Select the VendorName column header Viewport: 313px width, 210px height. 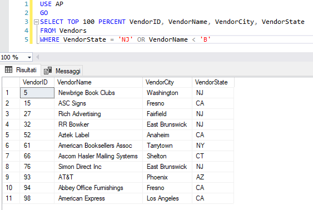click(98, 82)
